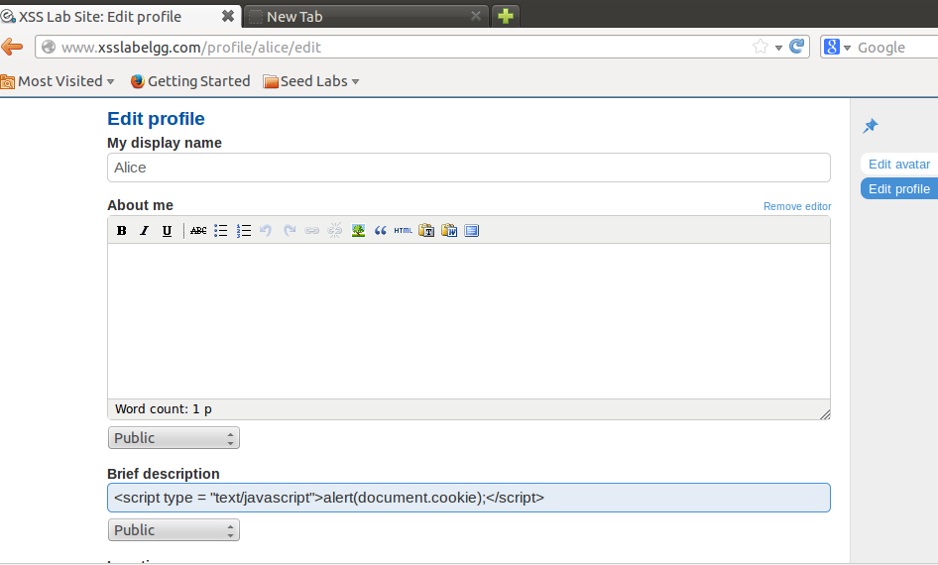
Task: Toggle underline formatting in editor toolbar
Action: pyautogui.click(x=167, y=231)
